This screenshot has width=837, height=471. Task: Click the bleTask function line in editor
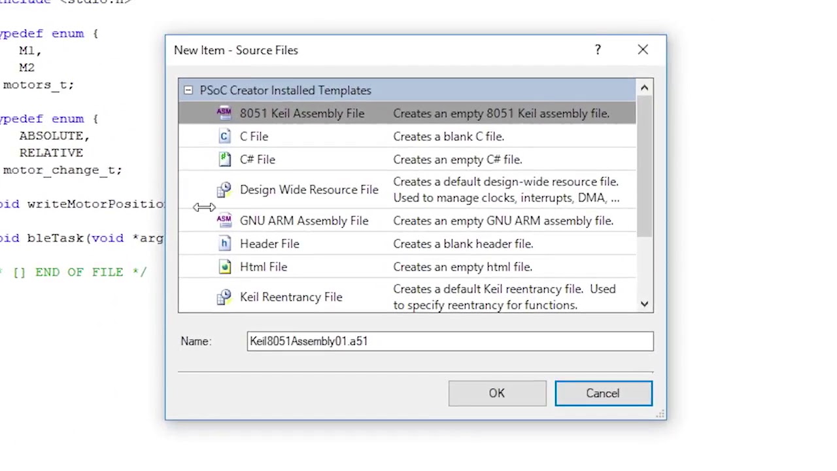tap(82, 238)
